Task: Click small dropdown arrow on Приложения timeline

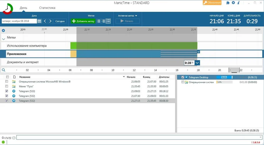Action: pyautogui.click(x=198, y=52)
